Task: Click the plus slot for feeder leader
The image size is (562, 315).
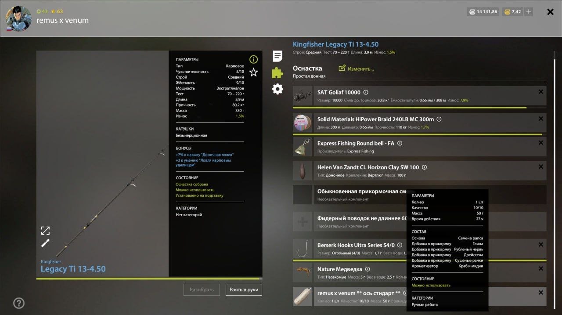Action: click(303, 222)
